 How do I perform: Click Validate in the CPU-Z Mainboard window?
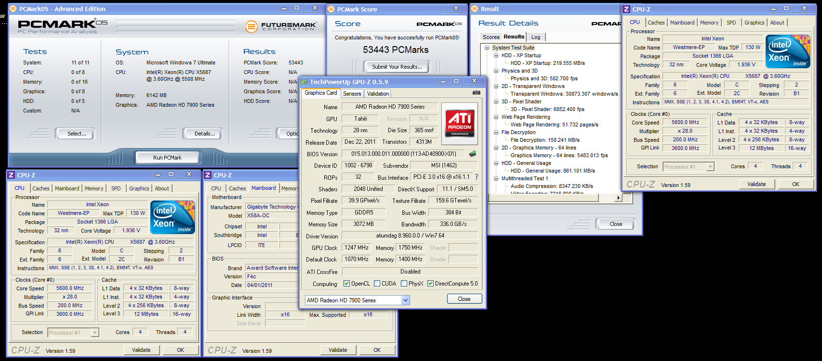pos(338,350)
